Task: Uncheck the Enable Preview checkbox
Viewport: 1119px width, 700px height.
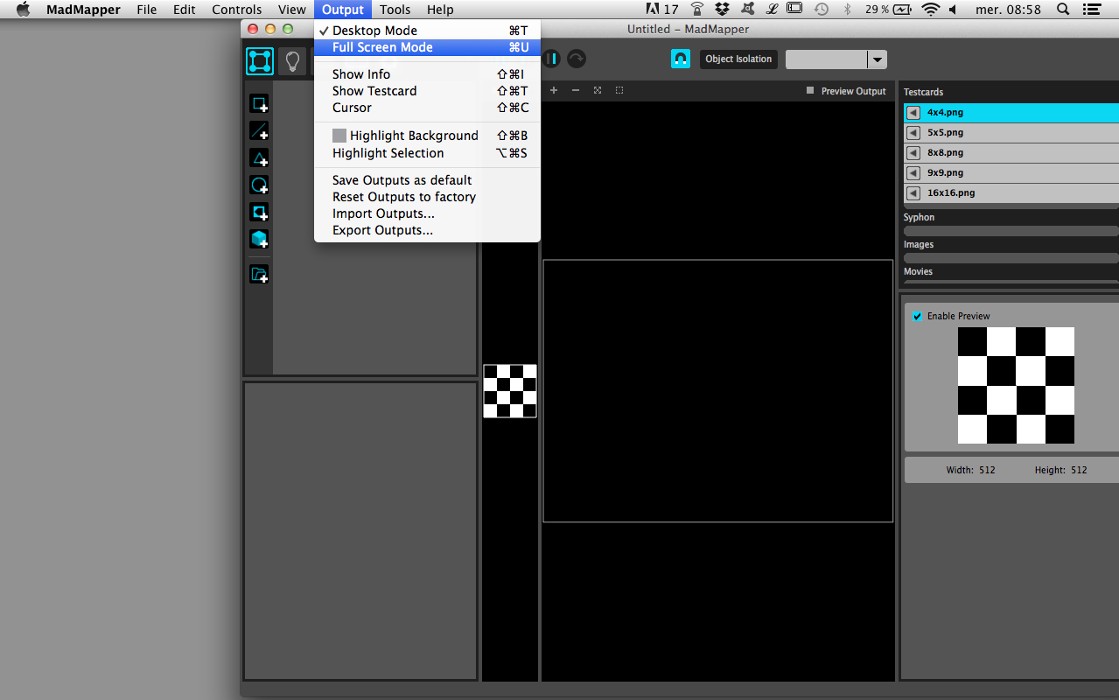Action: pos(917,316)
